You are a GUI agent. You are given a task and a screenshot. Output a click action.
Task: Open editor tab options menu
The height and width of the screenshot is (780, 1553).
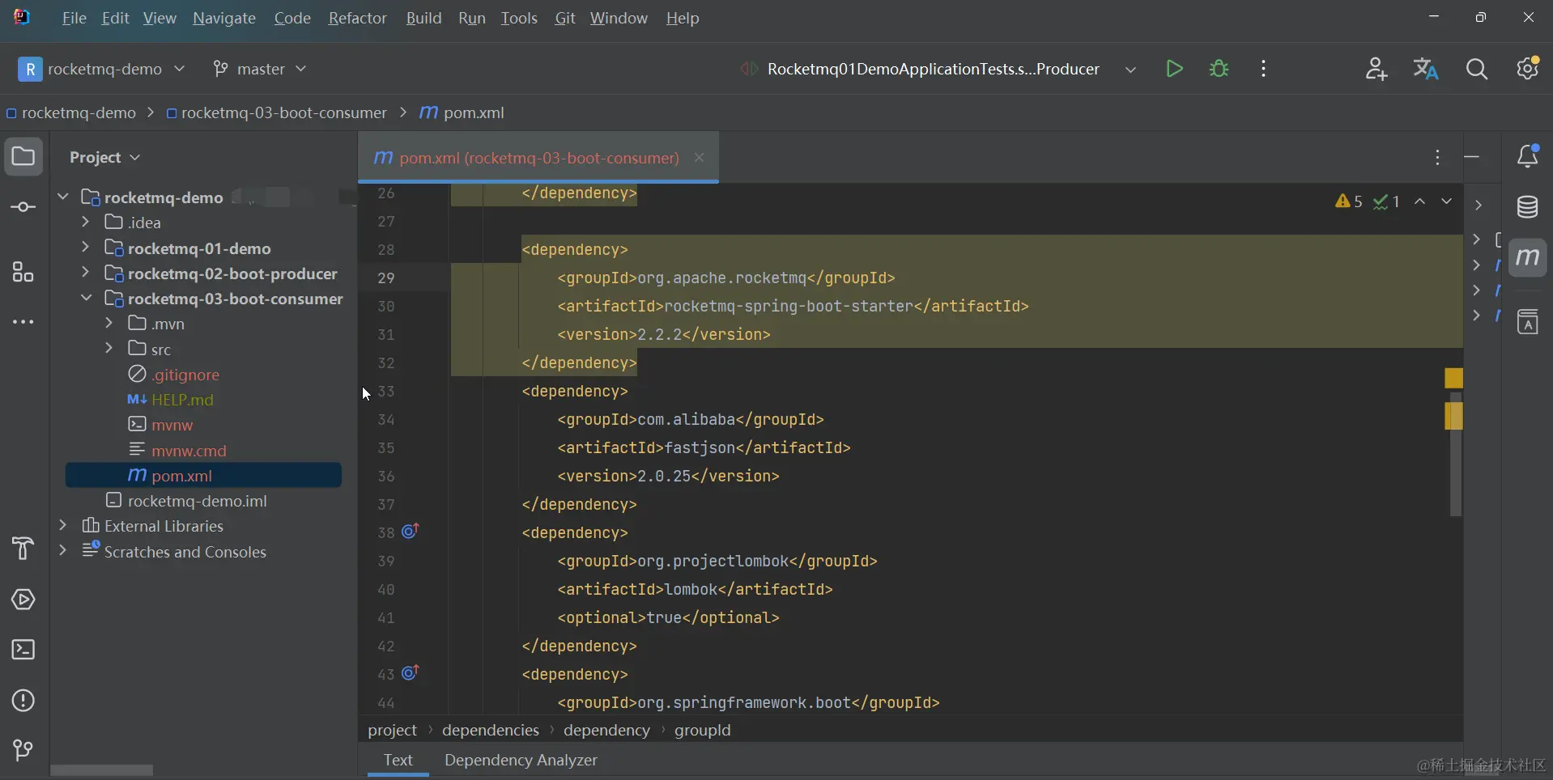pyautogui.click(x=1437, y=157)
